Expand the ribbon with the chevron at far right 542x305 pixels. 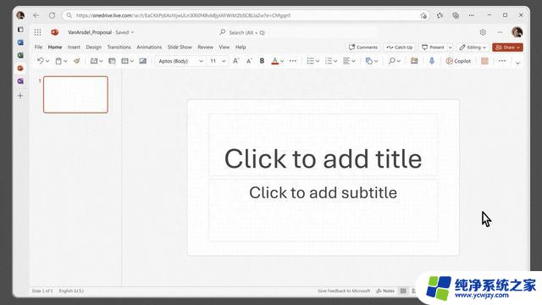(x=517, y=63)
